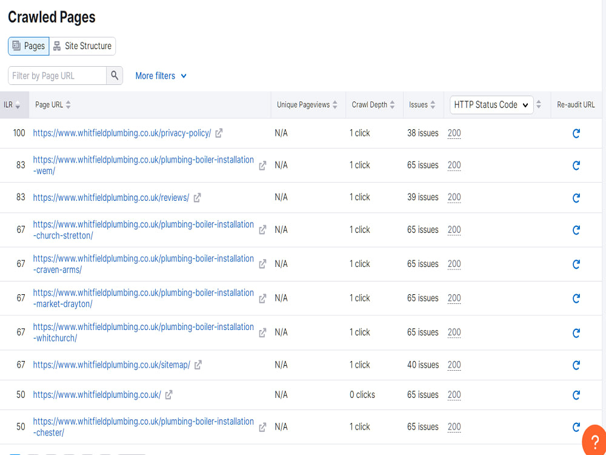The width and height of the screenshot is (606, 455).
Task: Open the reviews page URL link
Action: (111, 198)
